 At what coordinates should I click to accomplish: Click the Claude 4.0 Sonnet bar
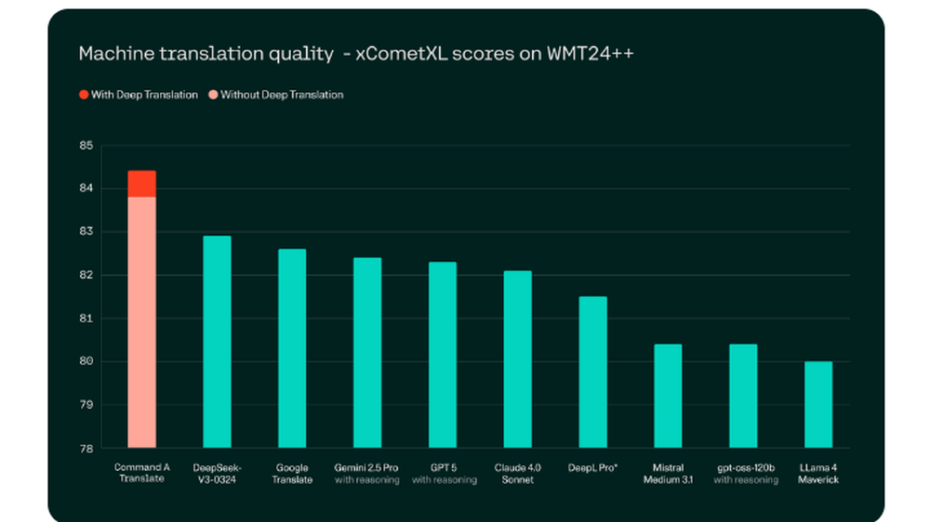point(518,359)
